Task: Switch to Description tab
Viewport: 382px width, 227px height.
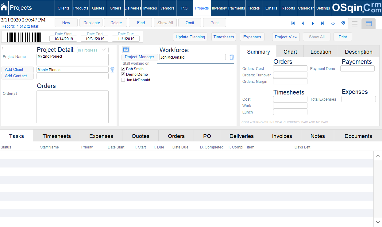Action: (x=359, y=52)
